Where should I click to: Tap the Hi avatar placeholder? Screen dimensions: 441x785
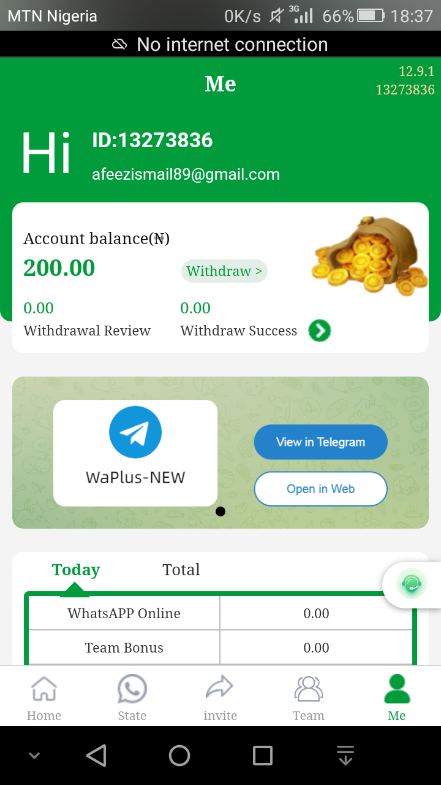(x=46, y=153)
